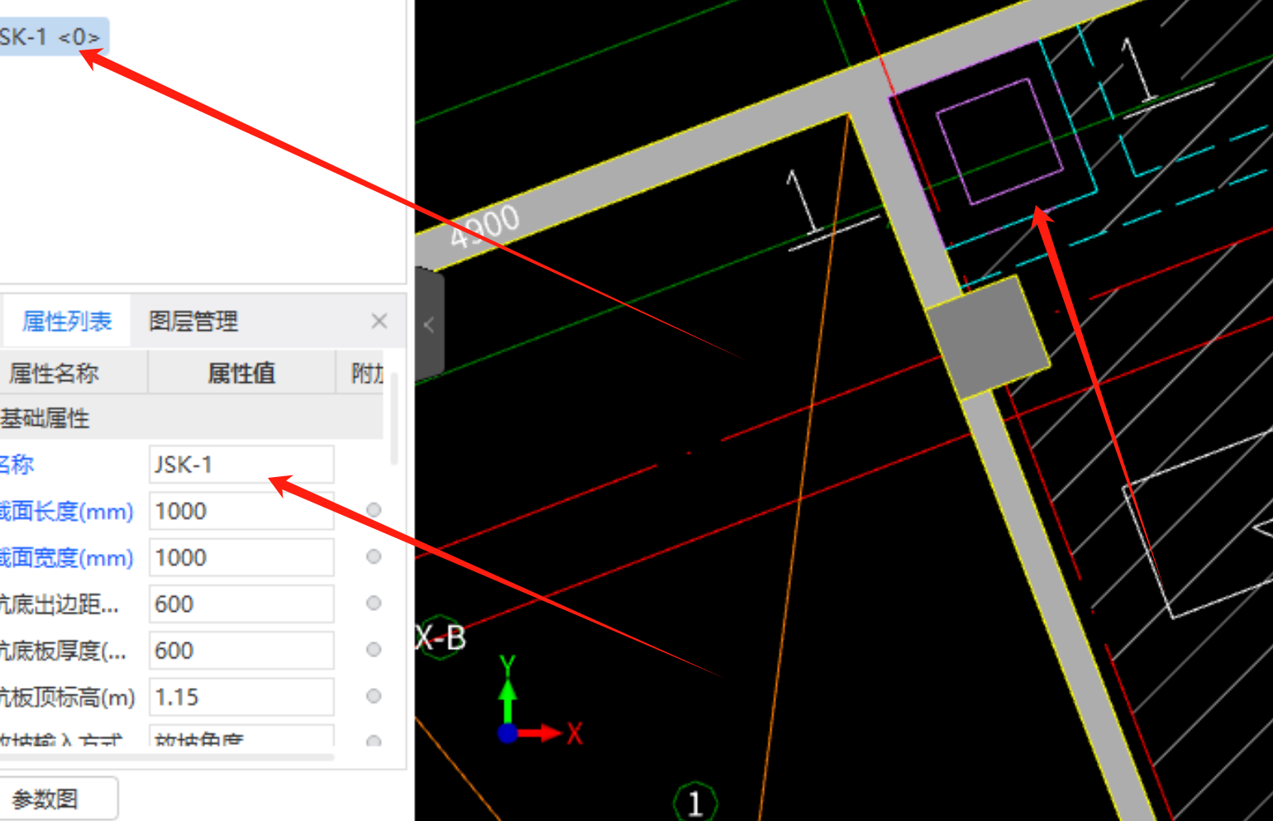Select the magenta square in drawing
The width and height of the screenshot is (1273, 821).
point(999,141)
